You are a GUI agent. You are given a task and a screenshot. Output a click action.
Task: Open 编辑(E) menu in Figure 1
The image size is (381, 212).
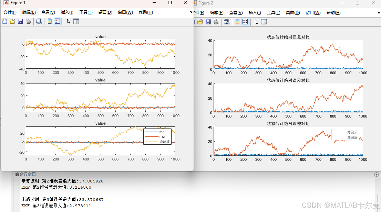click(29, 12)
